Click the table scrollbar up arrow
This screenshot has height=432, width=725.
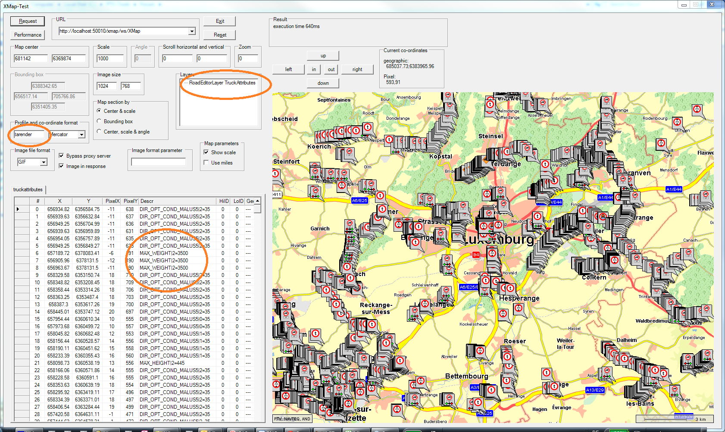point(257,201)
